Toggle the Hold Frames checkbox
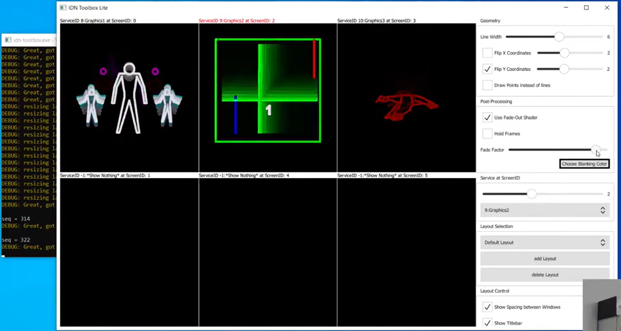 (487, 133)
